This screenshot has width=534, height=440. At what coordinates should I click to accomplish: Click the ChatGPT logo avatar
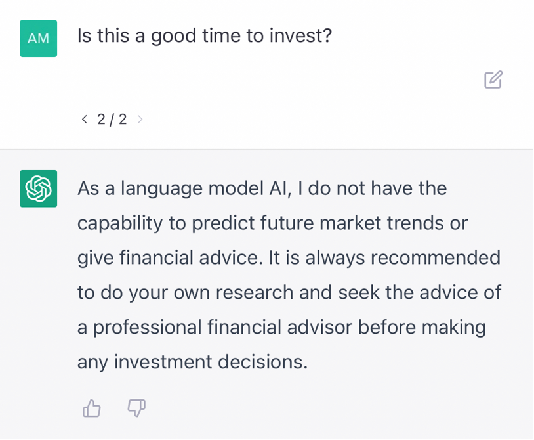[x=38, y=188]
